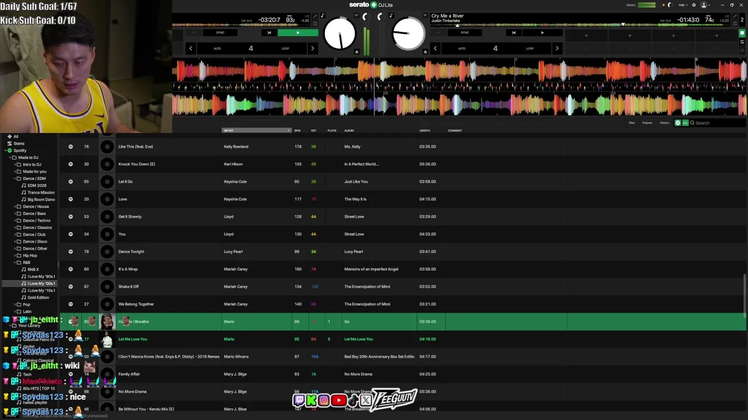Sort library by LENGTH column
Viewport: 748px width, 420px height.
coord(425,131)
